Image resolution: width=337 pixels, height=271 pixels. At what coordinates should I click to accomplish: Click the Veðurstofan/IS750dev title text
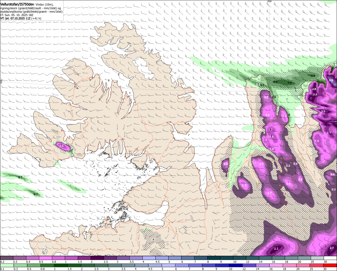[x=17, y=4]
